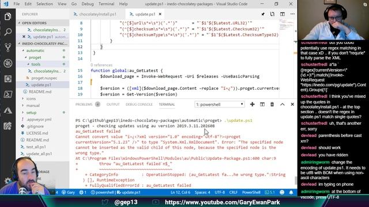This screenshot has height=207, width=369.
Task: Open test_all.ps1 in the explorer
Action: [x=36, y=147]
